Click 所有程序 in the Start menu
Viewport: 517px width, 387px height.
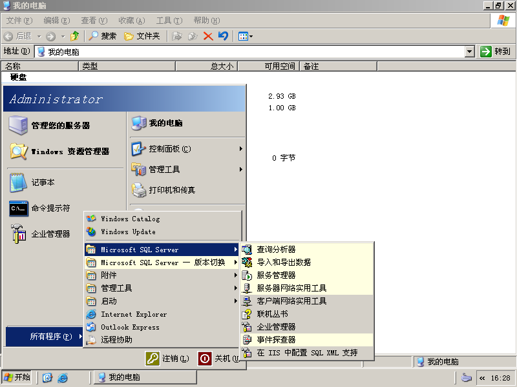44,336
